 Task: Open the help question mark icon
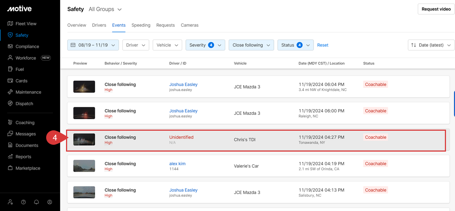point(23,202)
